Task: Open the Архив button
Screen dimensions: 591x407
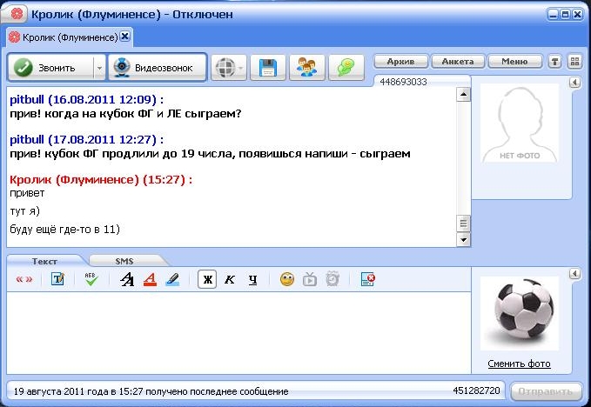Action: pyautogui.click(x=400, y=62)
